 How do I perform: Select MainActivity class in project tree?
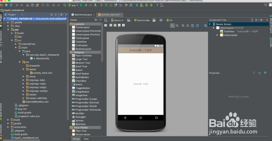[43, 59]
